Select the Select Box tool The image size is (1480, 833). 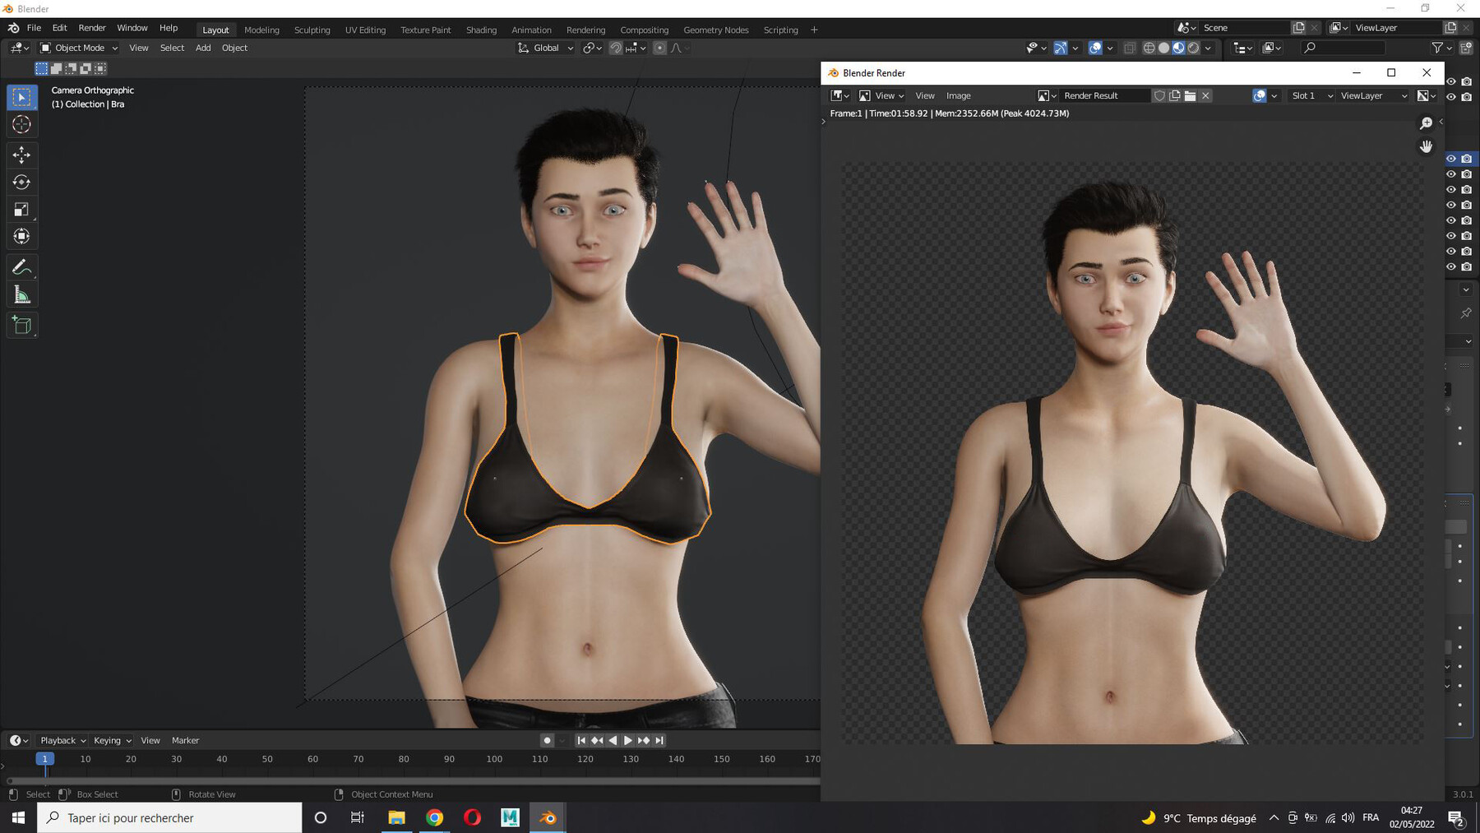(22, 97)
